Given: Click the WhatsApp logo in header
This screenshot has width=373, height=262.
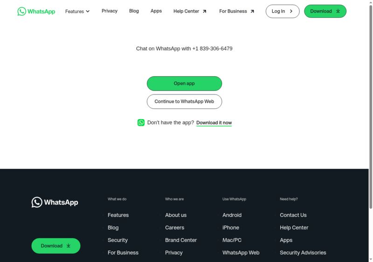Looking at the screenshot, I should point(36,11).
